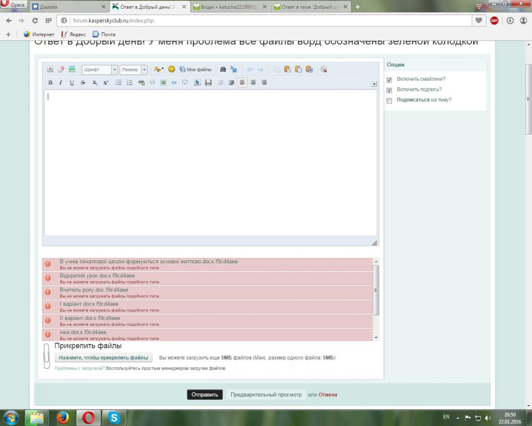Click the undo arrow
The image size is (532, 426).
click(x=250, y=69)
